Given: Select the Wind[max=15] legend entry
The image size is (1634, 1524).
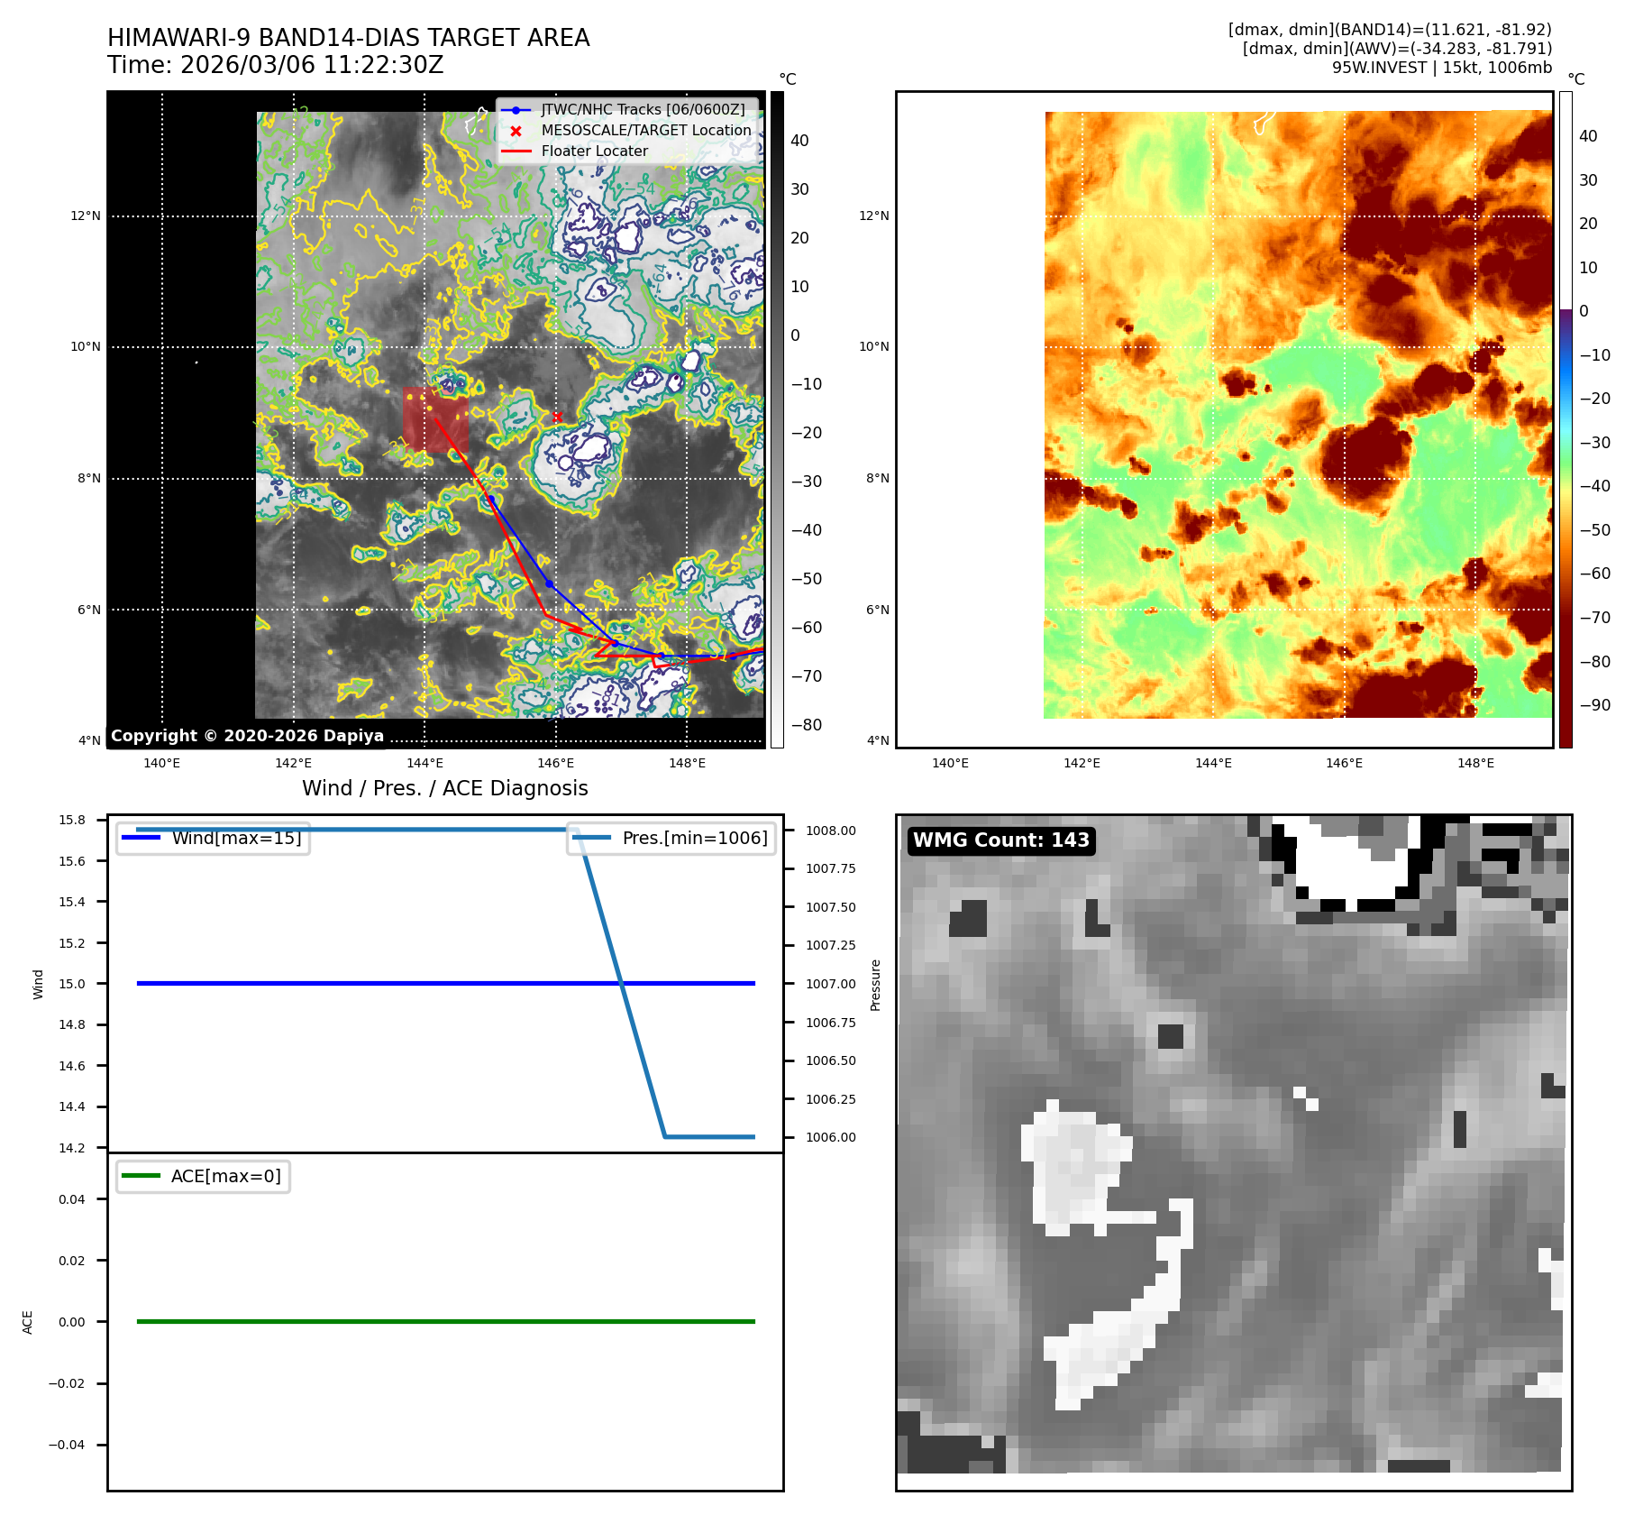Looking at the screenshot, I should click(x=214, y=838).
